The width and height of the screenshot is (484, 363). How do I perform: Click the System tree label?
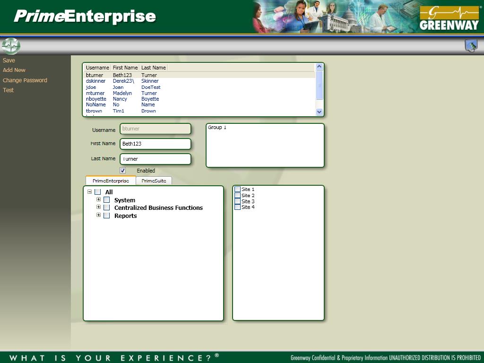click(x=125, y=200)
